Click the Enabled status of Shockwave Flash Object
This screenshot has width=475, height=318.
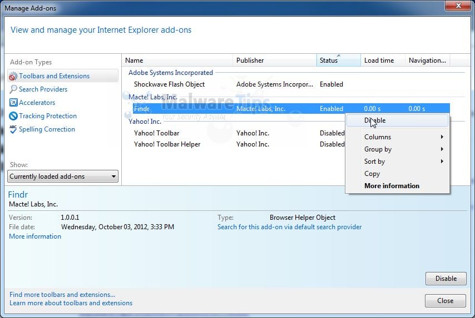[x=331, y=84]
